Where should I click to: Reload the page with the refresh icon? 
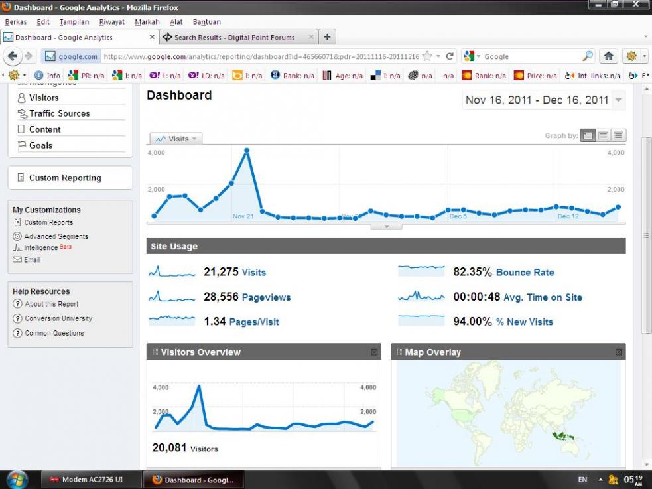tap(450, 56)
